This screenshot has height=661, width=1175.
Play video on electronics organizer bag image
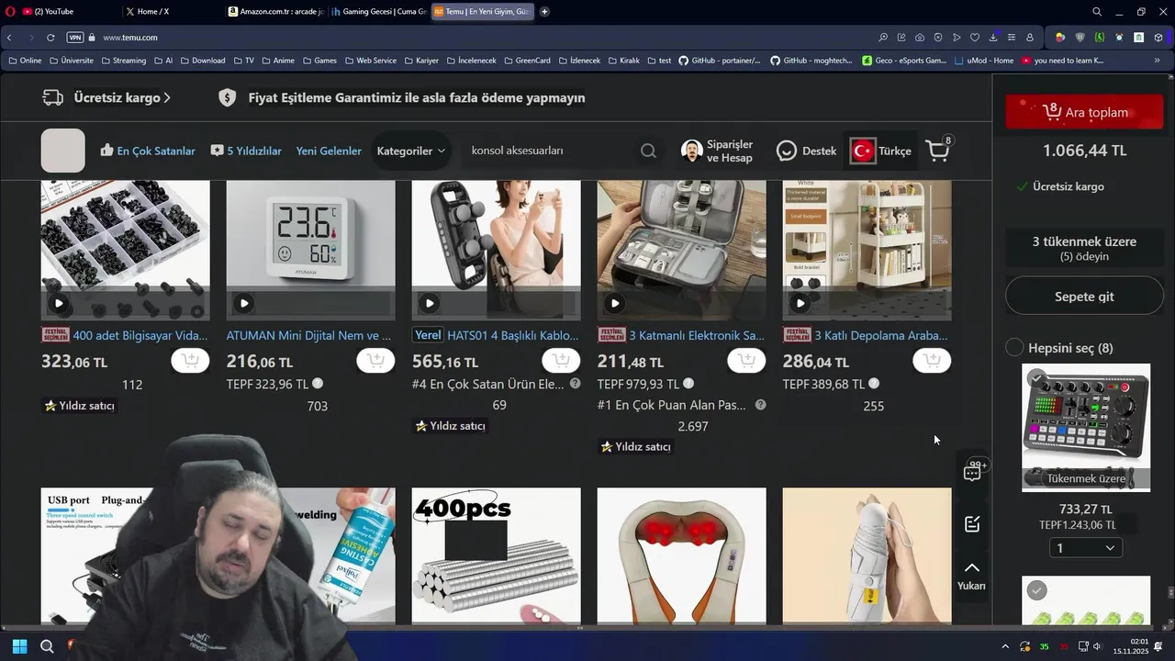click(615, 303)
